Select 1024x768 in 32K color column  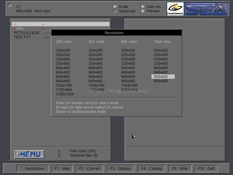point(97,85)
